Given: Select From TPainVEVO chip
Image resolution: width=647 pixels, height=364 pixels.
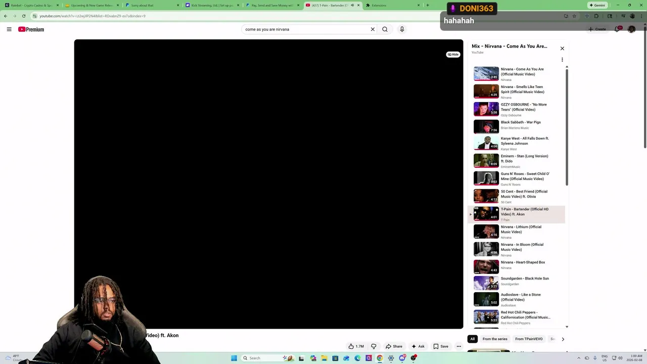Looking at the screenshot, I should (529, 339).
